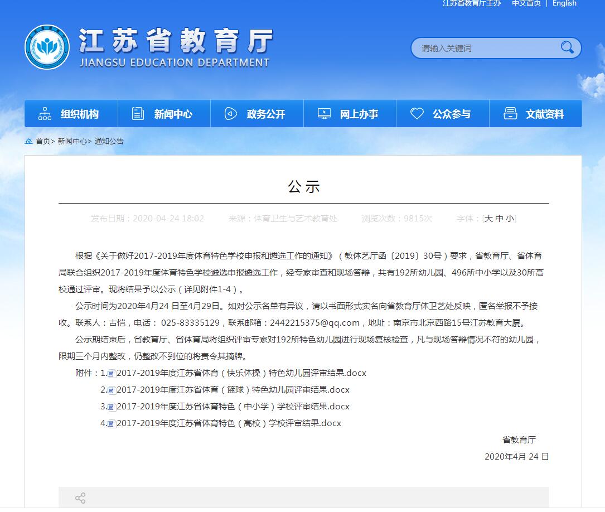This screenshot has width=605, height=512.
Task: Click the 来源：体育卫生与艺术教育处 text
Action: (x=283, y=219)
